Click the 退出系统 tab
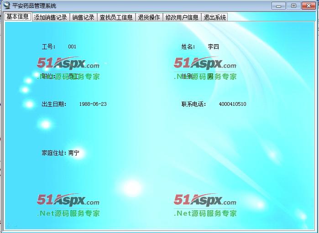This screenshot has height=233, width=319. 214,17
